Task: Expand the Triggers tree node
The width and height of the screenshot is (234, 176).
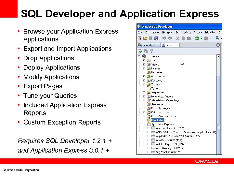Action: pyautogui.click(x=144, y=84)
